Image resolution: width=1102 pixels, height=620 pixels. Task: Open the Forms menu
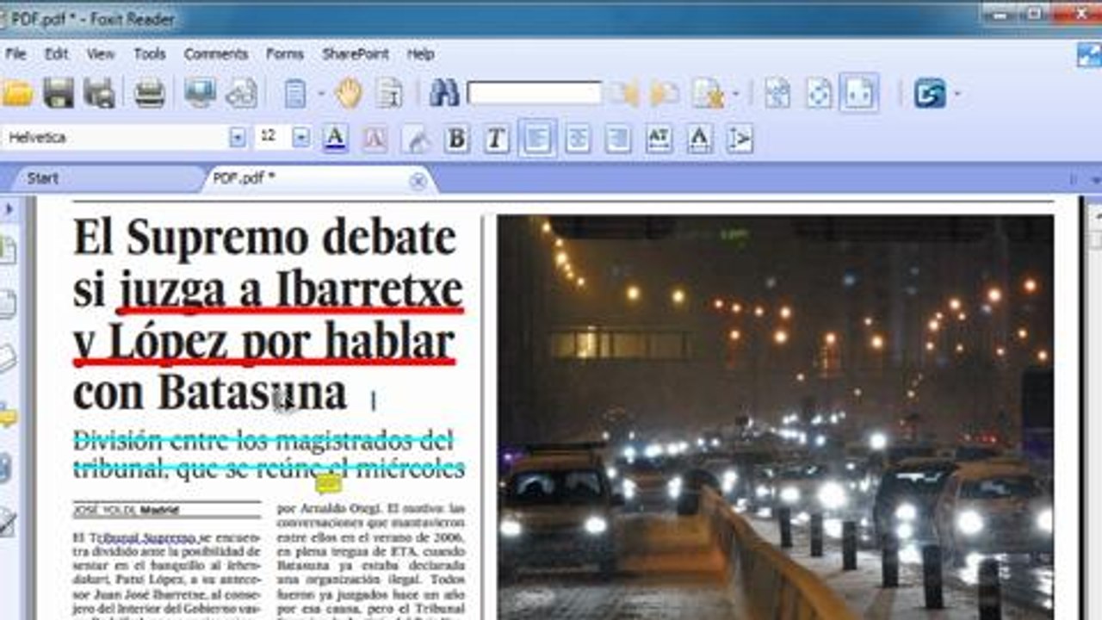point(284,53)
